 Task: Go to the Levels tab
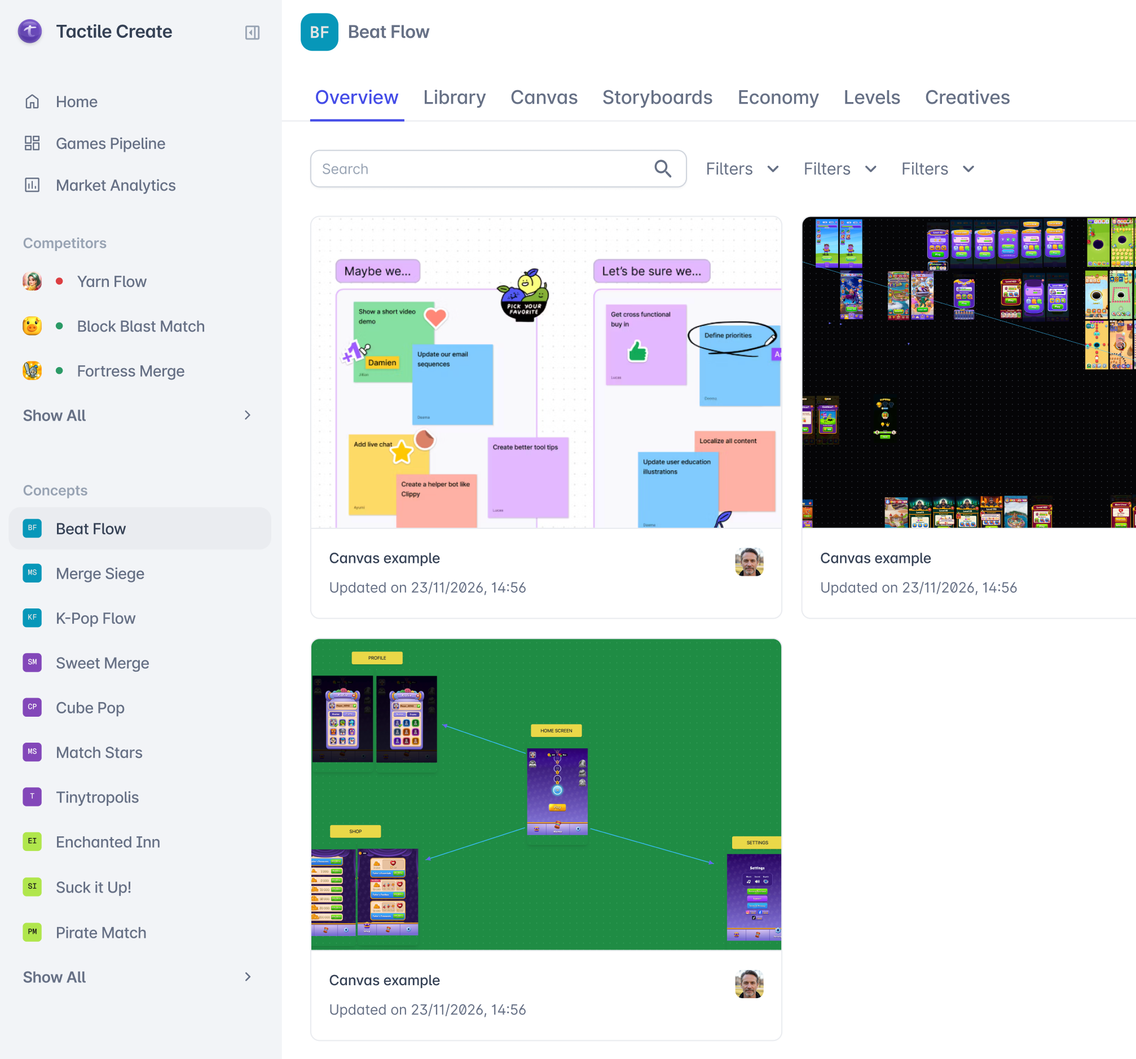(x=871, y=98)
